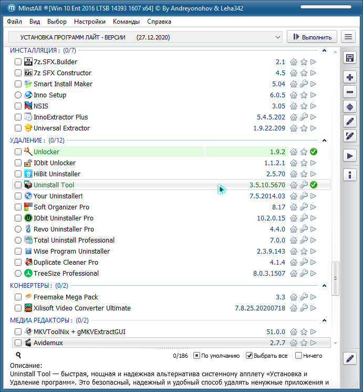Viewport: 363px width, 392px height.
Task: Click the play run icon in sidebar
Action: coord(349,156)
